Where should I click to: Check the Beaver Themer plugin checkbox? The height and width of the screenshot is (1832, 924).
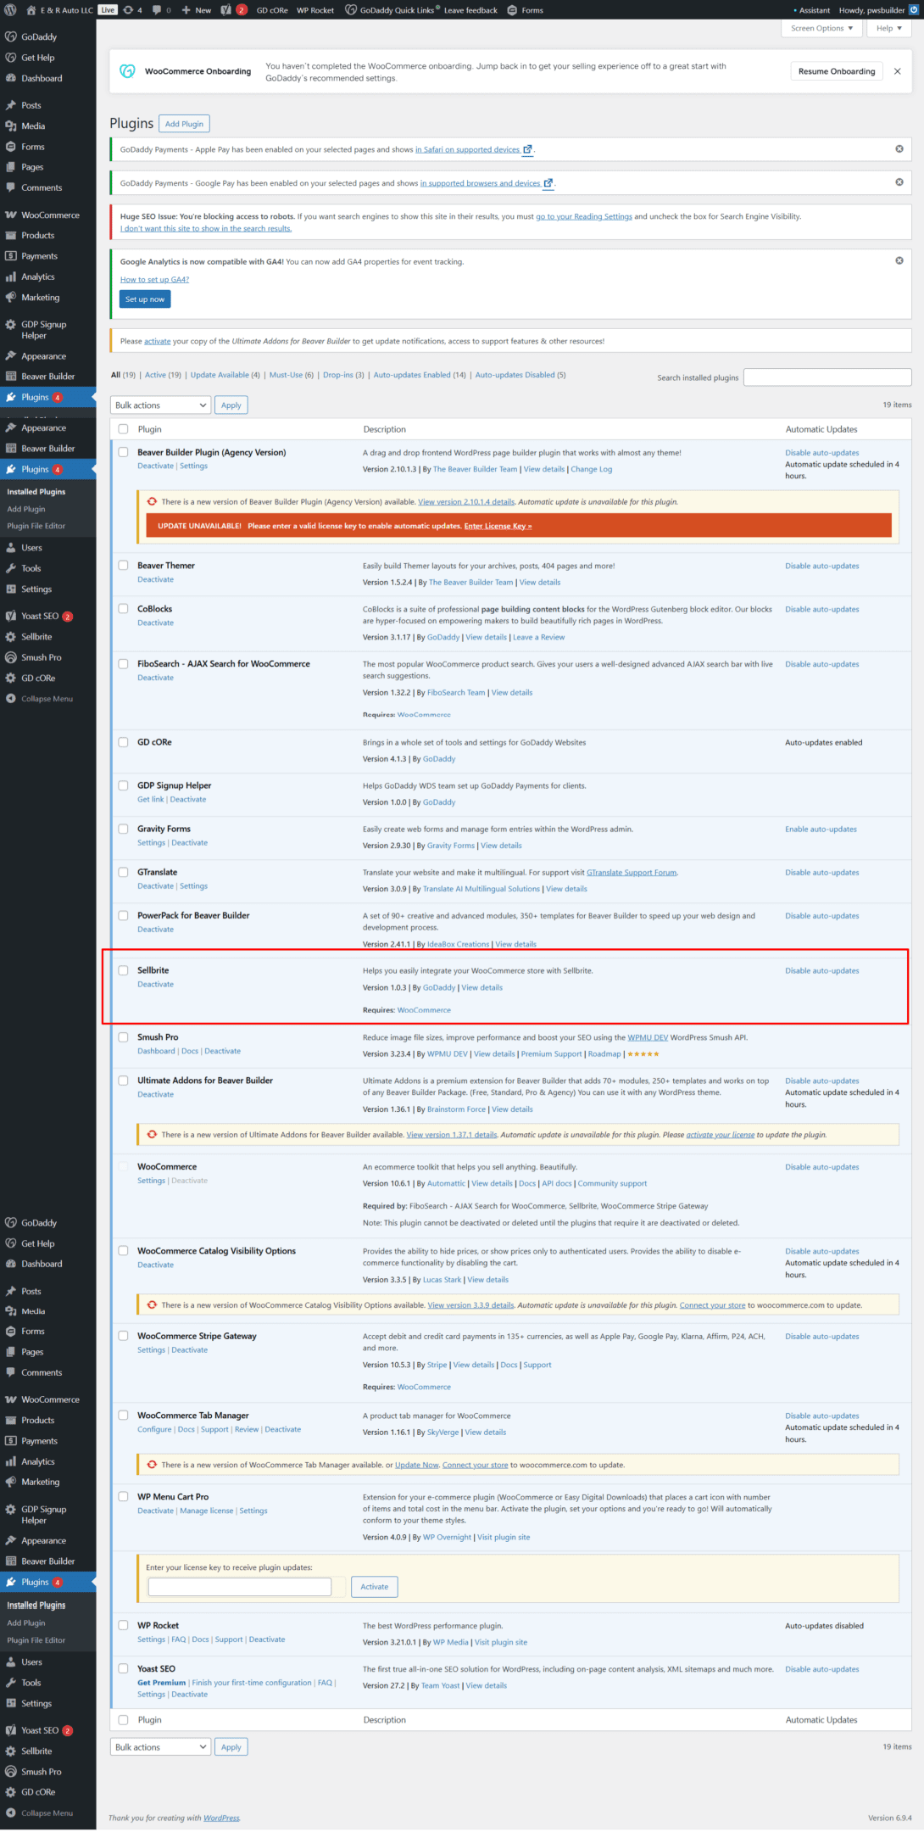[123, 566]
